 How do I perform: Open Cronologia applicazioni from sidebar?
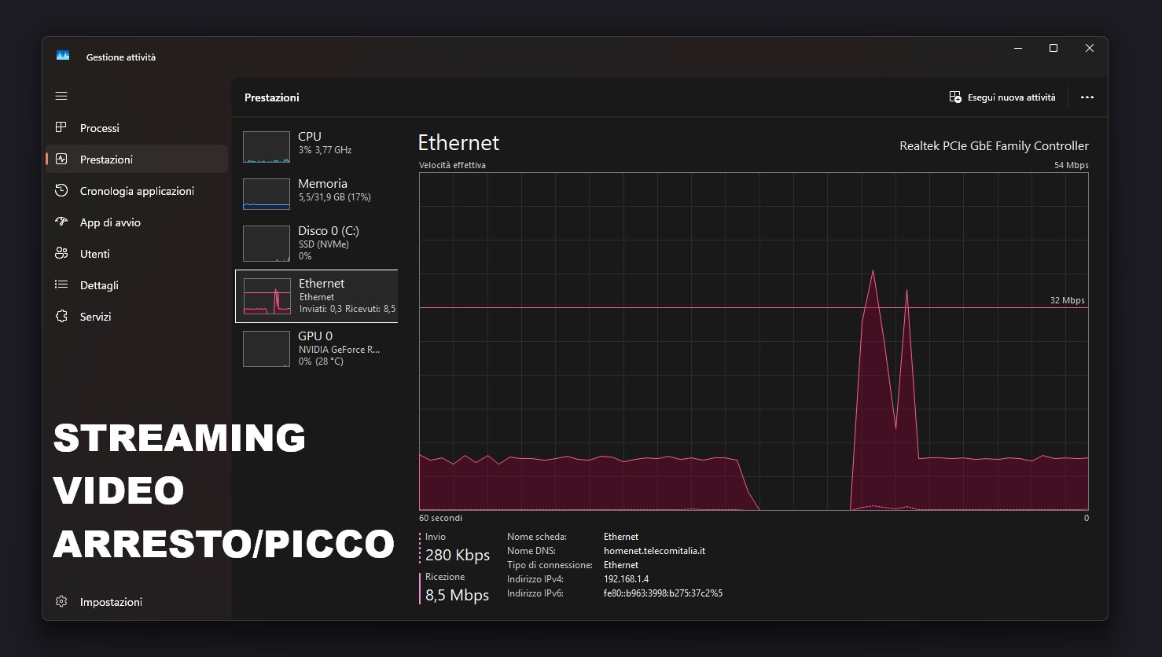[136, 191]
